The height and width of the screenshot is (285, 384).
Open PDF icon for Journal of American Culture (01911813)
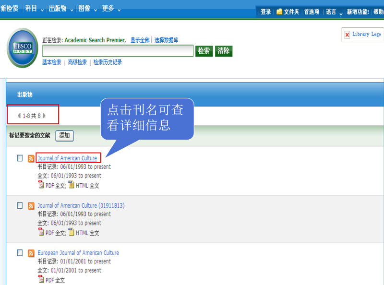41,232
